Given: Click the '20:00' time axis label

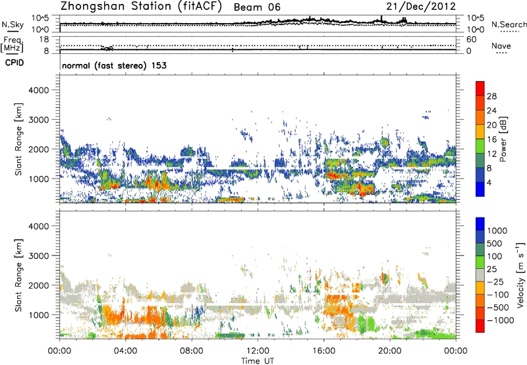Looking at the screenshot, I should (390, 351).
